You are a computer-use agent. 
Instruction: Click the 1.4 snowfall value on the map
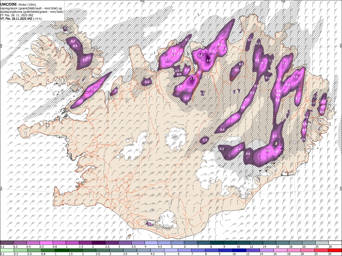click(296, 77)
